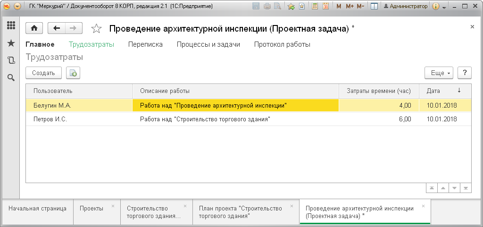Select the Петров И.С. cell
483x227 pixels.
click(x=79, y=119)
